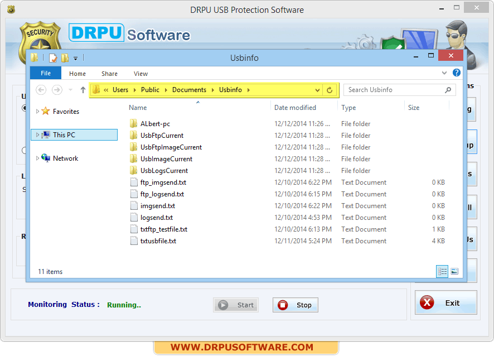Expand the This PC tree node

(x=37, y=135)
